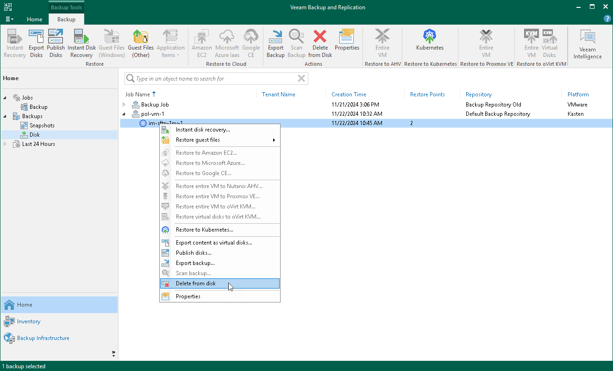Click Delete from Disk ribbon button
The width and height of the screenshot is (613, 371).
(x=320, y=44)
